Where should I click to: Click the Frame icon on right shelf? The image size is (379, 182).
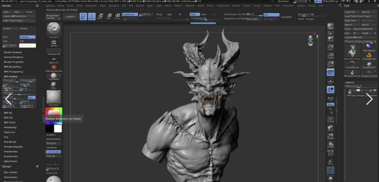pyautogui.click(x=330, y=119)
